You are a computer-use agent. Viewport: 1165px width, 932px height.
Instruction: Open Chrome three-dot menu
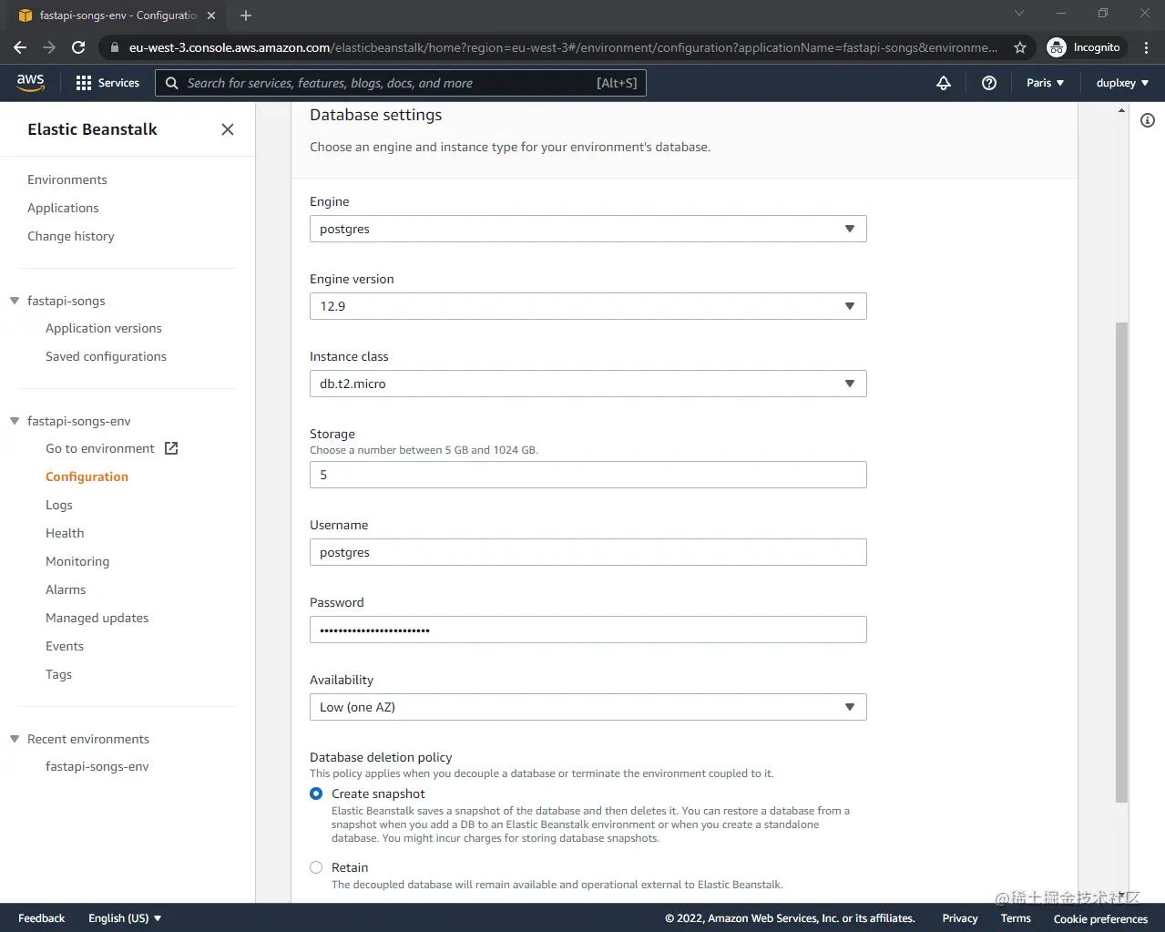pyautogui.click(x=1147, y=47)
